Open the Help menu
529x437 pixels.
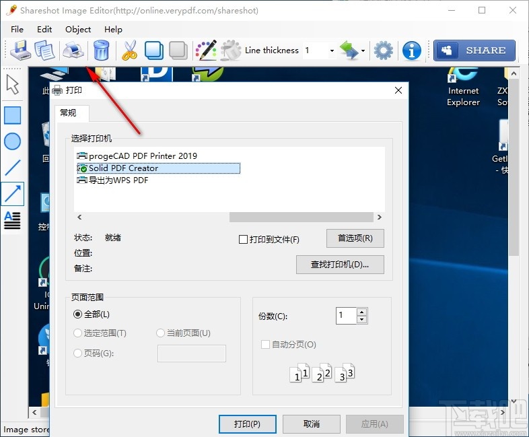(x=113, y=30)
